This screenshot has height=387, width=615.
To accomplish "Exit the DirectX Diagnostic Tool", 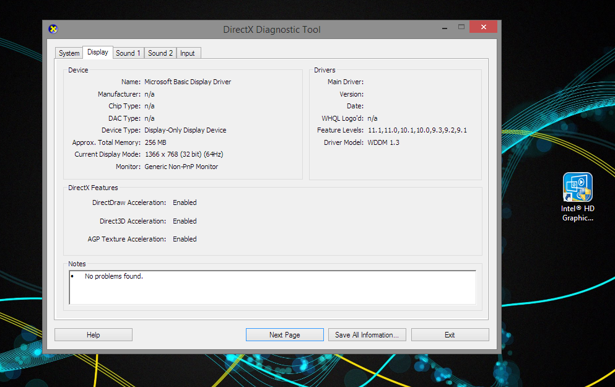I will [x=450, y=335].
